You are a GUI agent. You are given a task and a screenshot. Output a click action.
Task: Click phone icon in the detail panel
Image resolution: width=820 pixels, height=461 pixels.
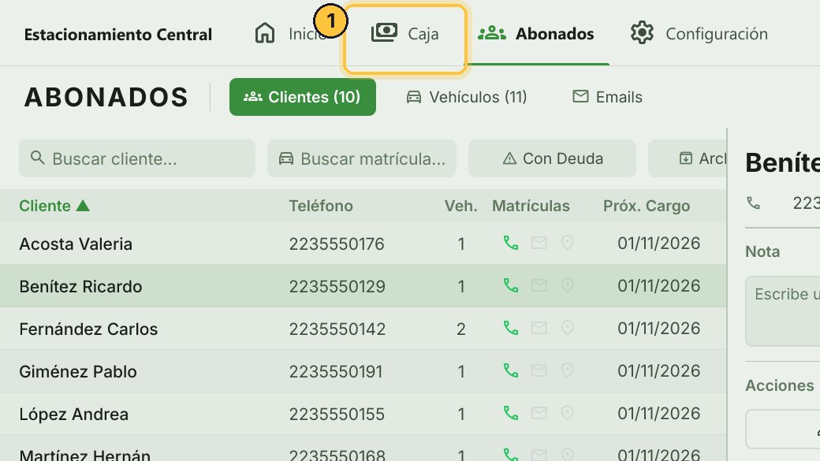pyautogui.click(x=753, y=203)
